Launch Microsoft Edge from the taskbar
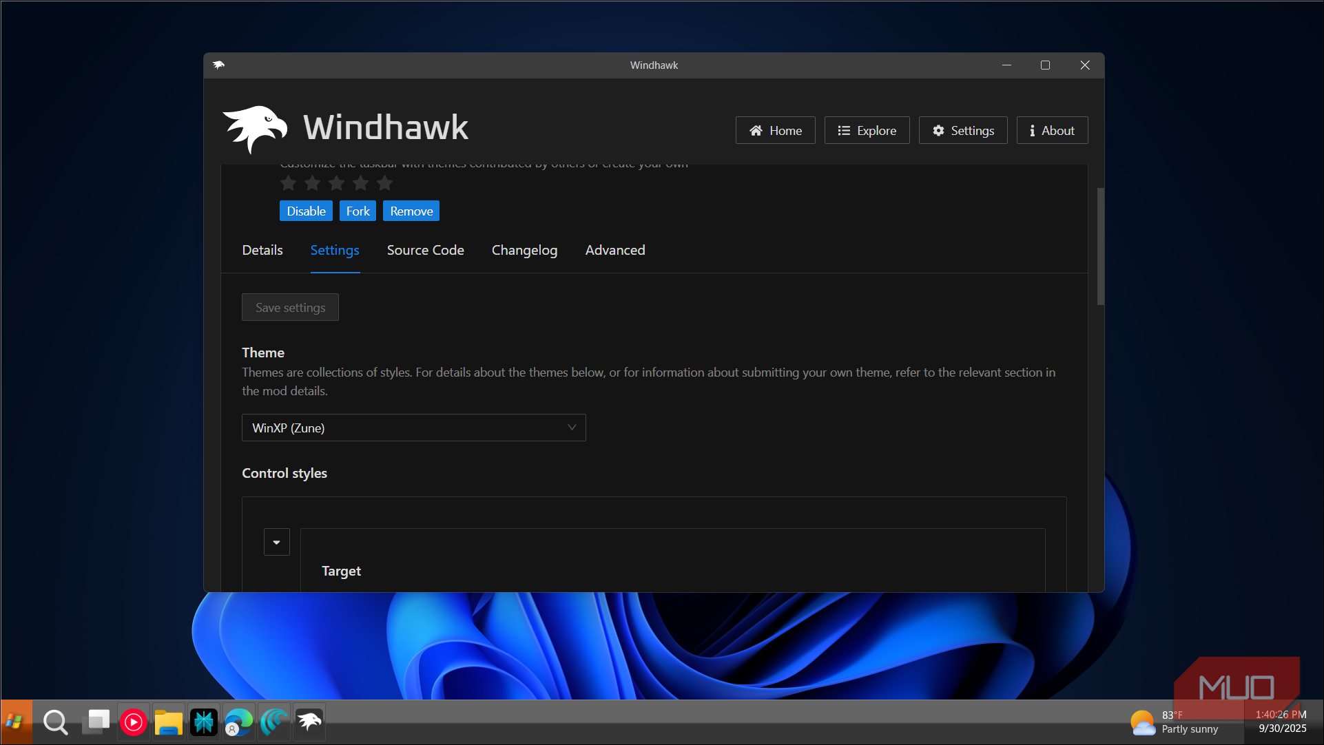Image resolution: width=1324 pixels, height=745 pixels. point(239,722)
